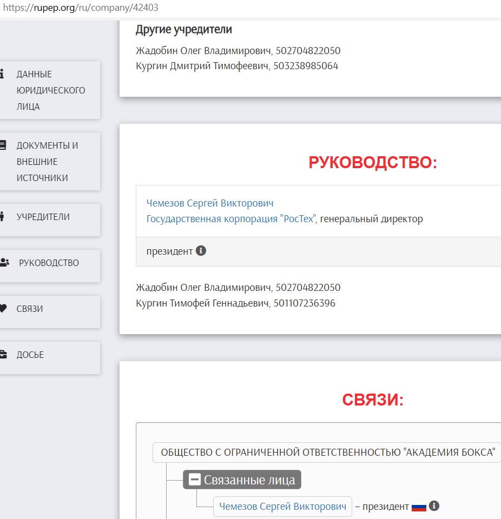Click the info icon beside ДАННЫЕ ЮРИДИЧЕСКОГО ЛИЦА
501x519 pixels.
(x=2, y=74)
